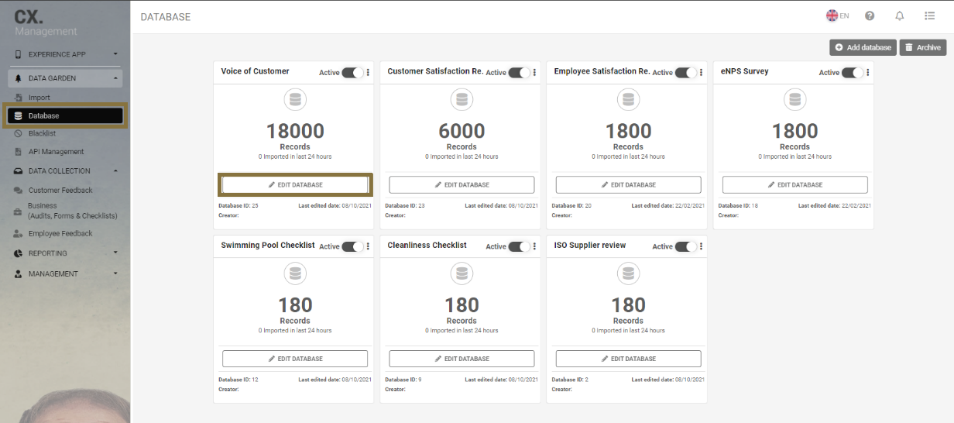954x423 pixels.
Task: Toggle Active switch on eNPS Survey
Action: [853, 73]
